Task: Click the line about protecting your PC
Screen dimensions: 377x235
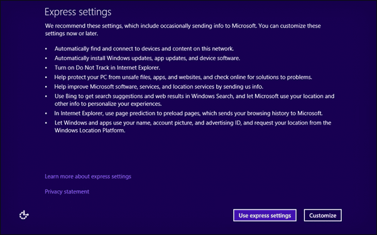Action: pyautogui.click(x=183, y=77)
